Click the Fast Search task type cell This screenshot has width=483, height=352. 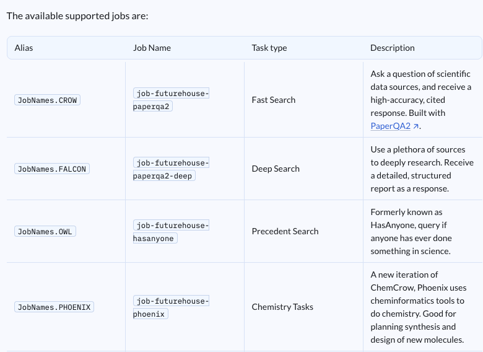(x=274, y=100)
